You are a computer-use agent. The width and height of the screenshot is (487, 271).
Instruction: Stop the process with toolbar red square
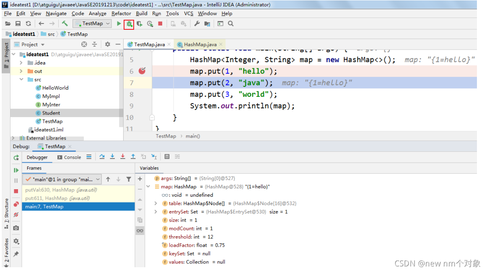[x=160, y=23]
